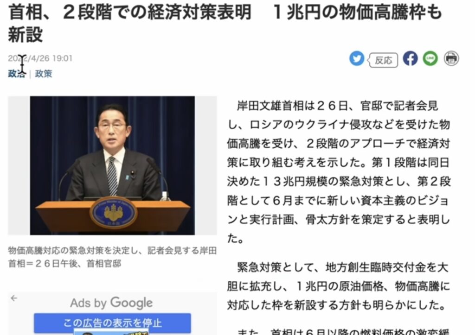Image resolution: width=475 pixels, height=335 pixels.
Task: Open the 政治 category link
Action: [17, 74]
